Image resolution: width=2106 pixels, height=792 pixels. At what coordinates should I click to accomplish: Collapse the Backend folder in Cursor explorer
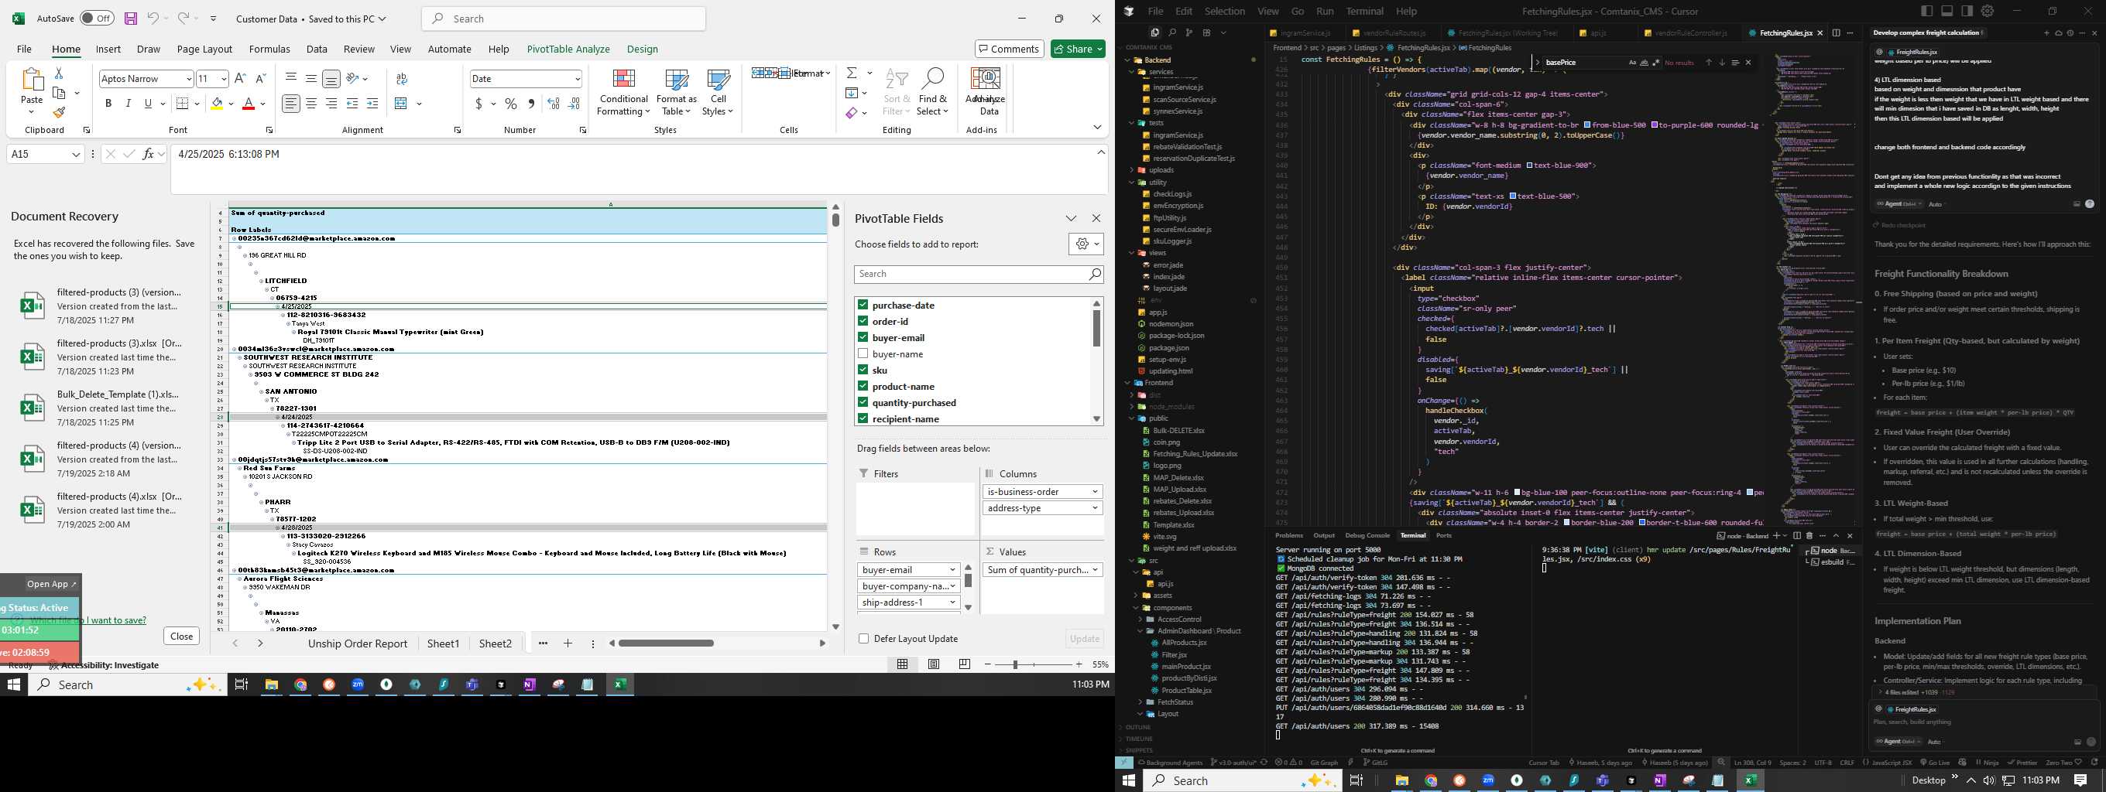tap(1127, 60)
